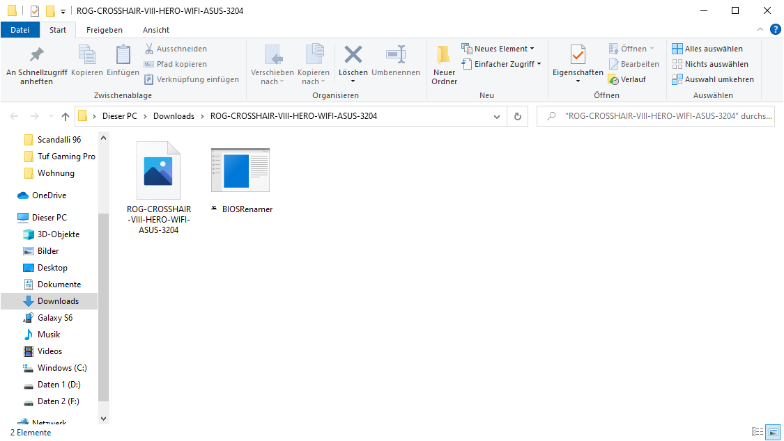Switch to the Start ribbon tab
784x441 pixels.
click(x=58, y=30)
